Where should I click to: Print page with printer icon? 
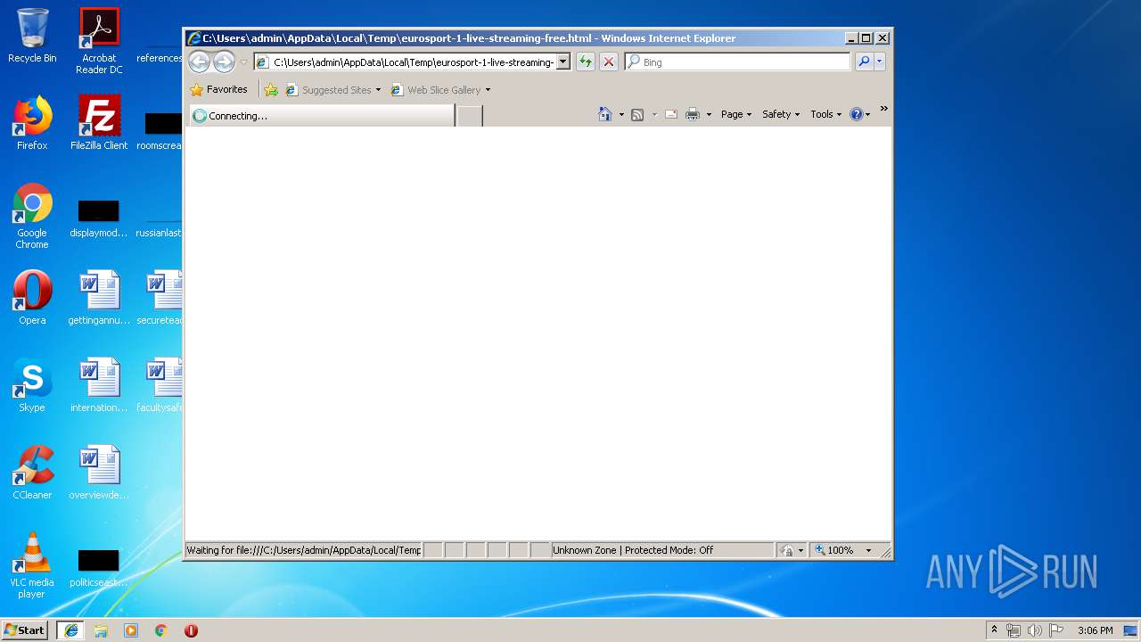[693, 114]
